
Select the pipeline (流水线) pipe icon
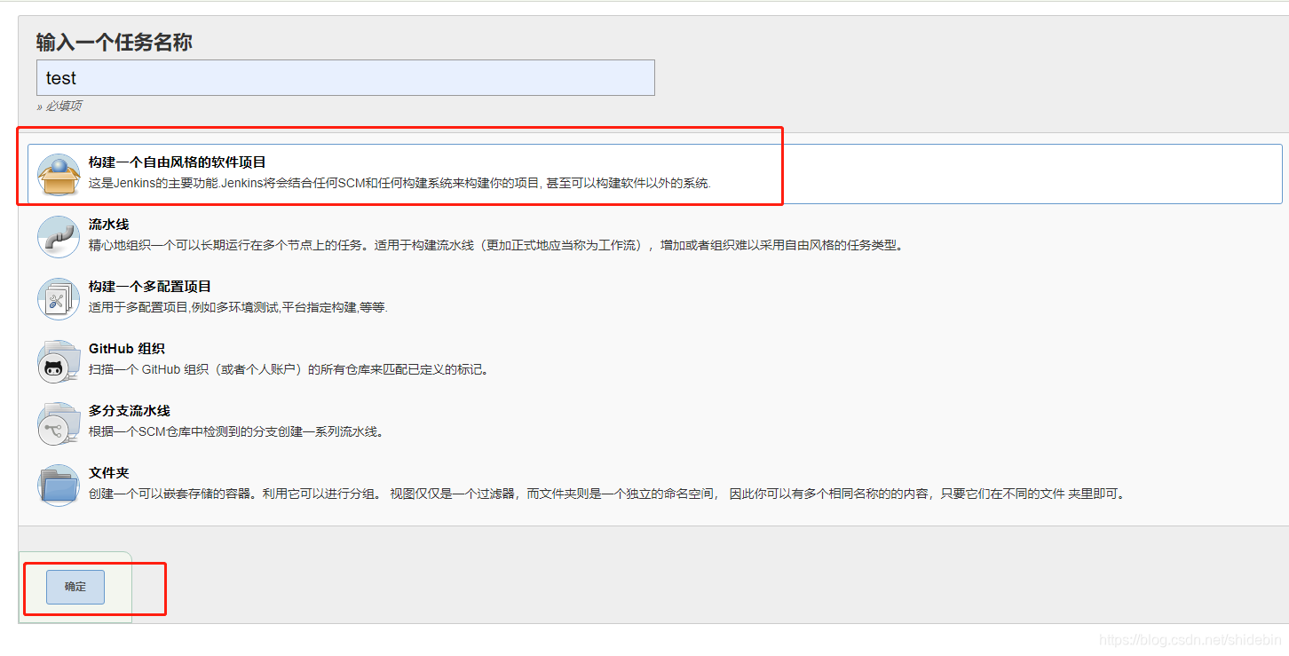(x=59, y=236)
